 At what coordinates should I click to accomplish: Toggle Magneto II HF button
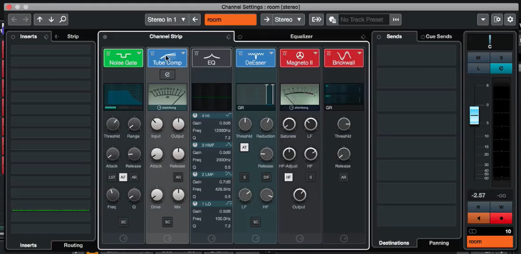[288, 177]
